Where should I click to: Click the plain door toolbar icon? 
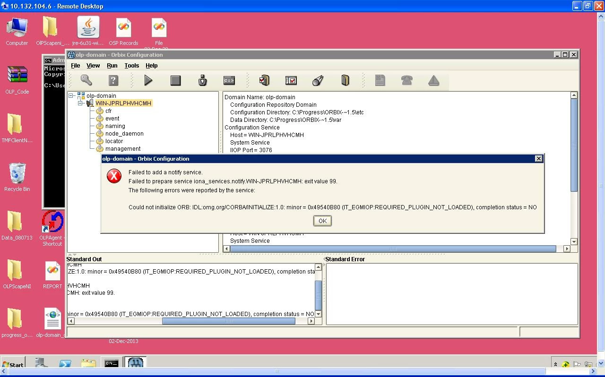[345, 80]
